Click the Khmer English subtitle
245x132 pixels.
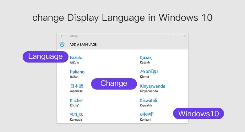click(144, 77)
